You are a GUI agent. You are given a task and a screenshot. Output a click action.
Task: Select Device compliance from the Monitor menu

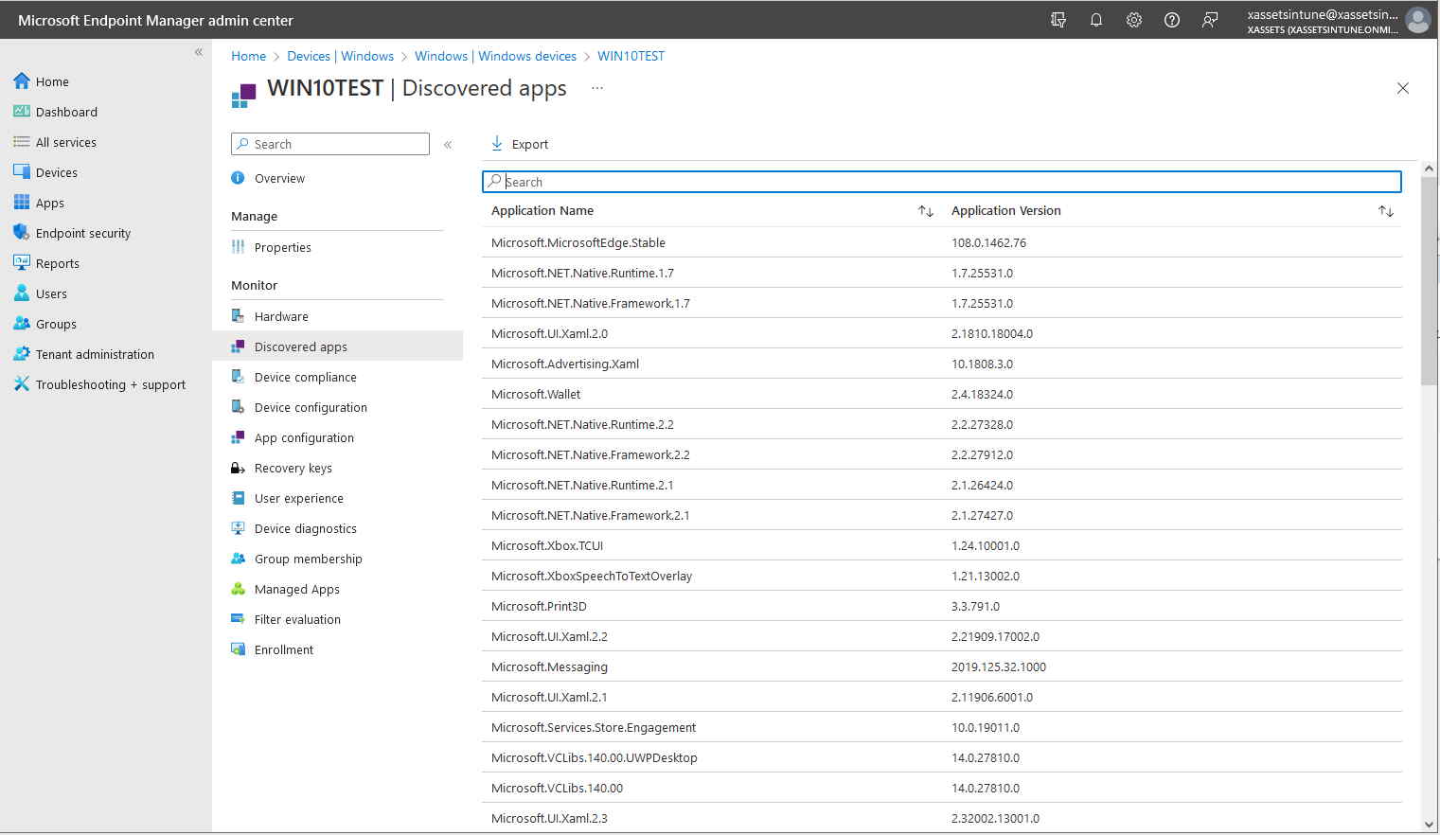coord(305,376)
